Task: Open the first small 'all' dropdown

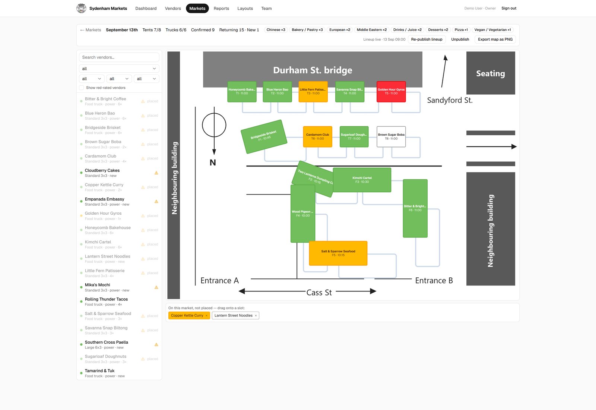Action: click(92, 79)
